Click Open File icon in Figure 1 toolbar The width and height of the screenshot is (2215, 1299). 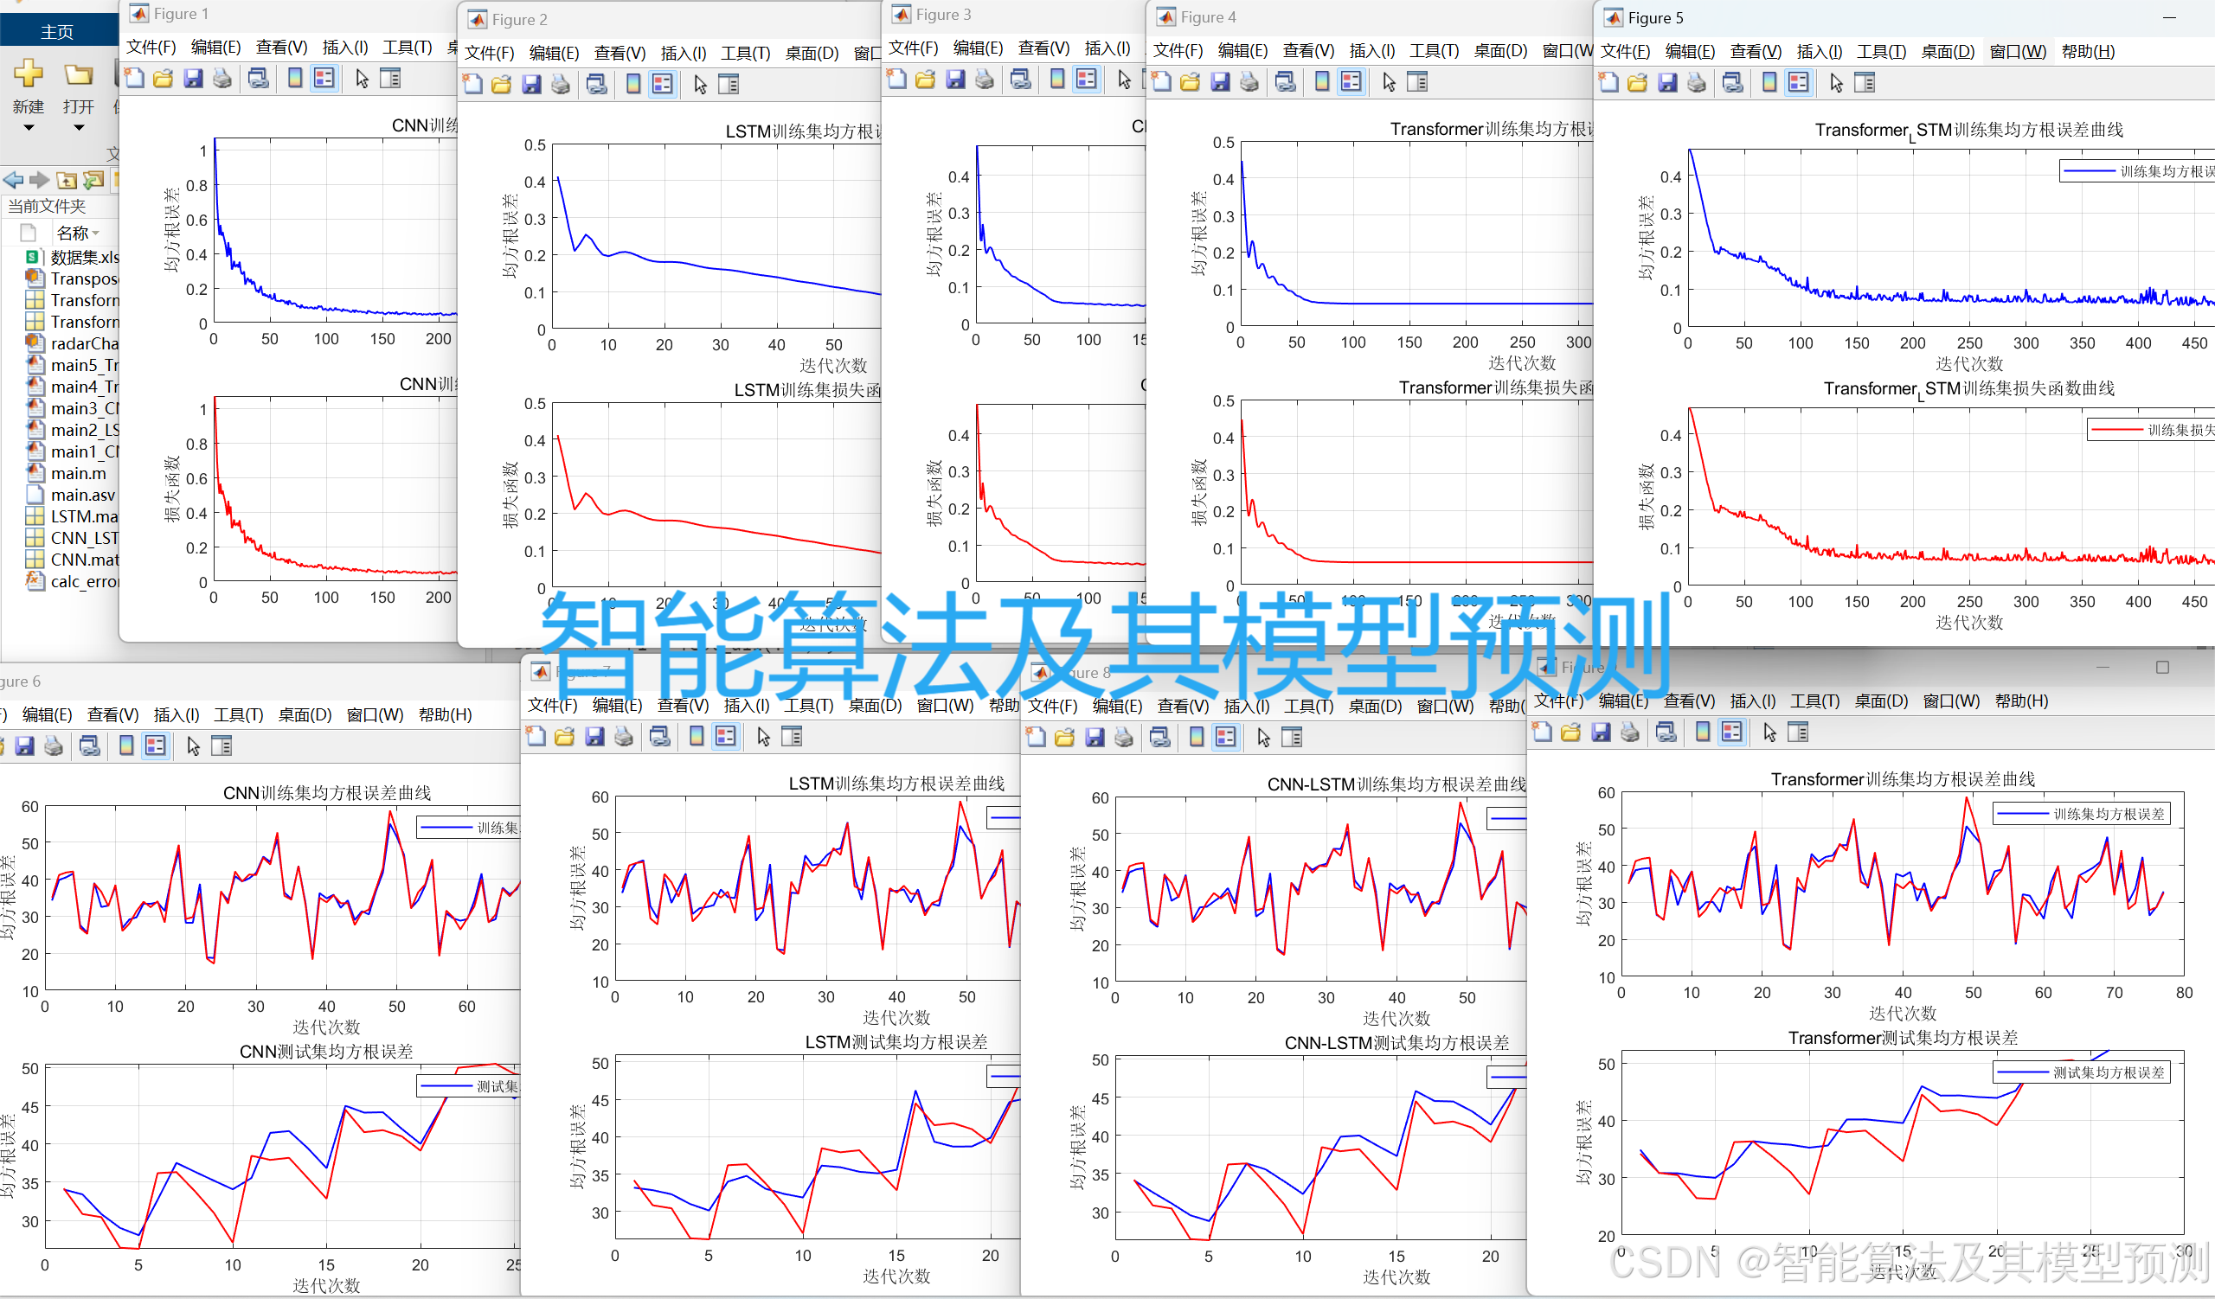click(x=164, y=79)
